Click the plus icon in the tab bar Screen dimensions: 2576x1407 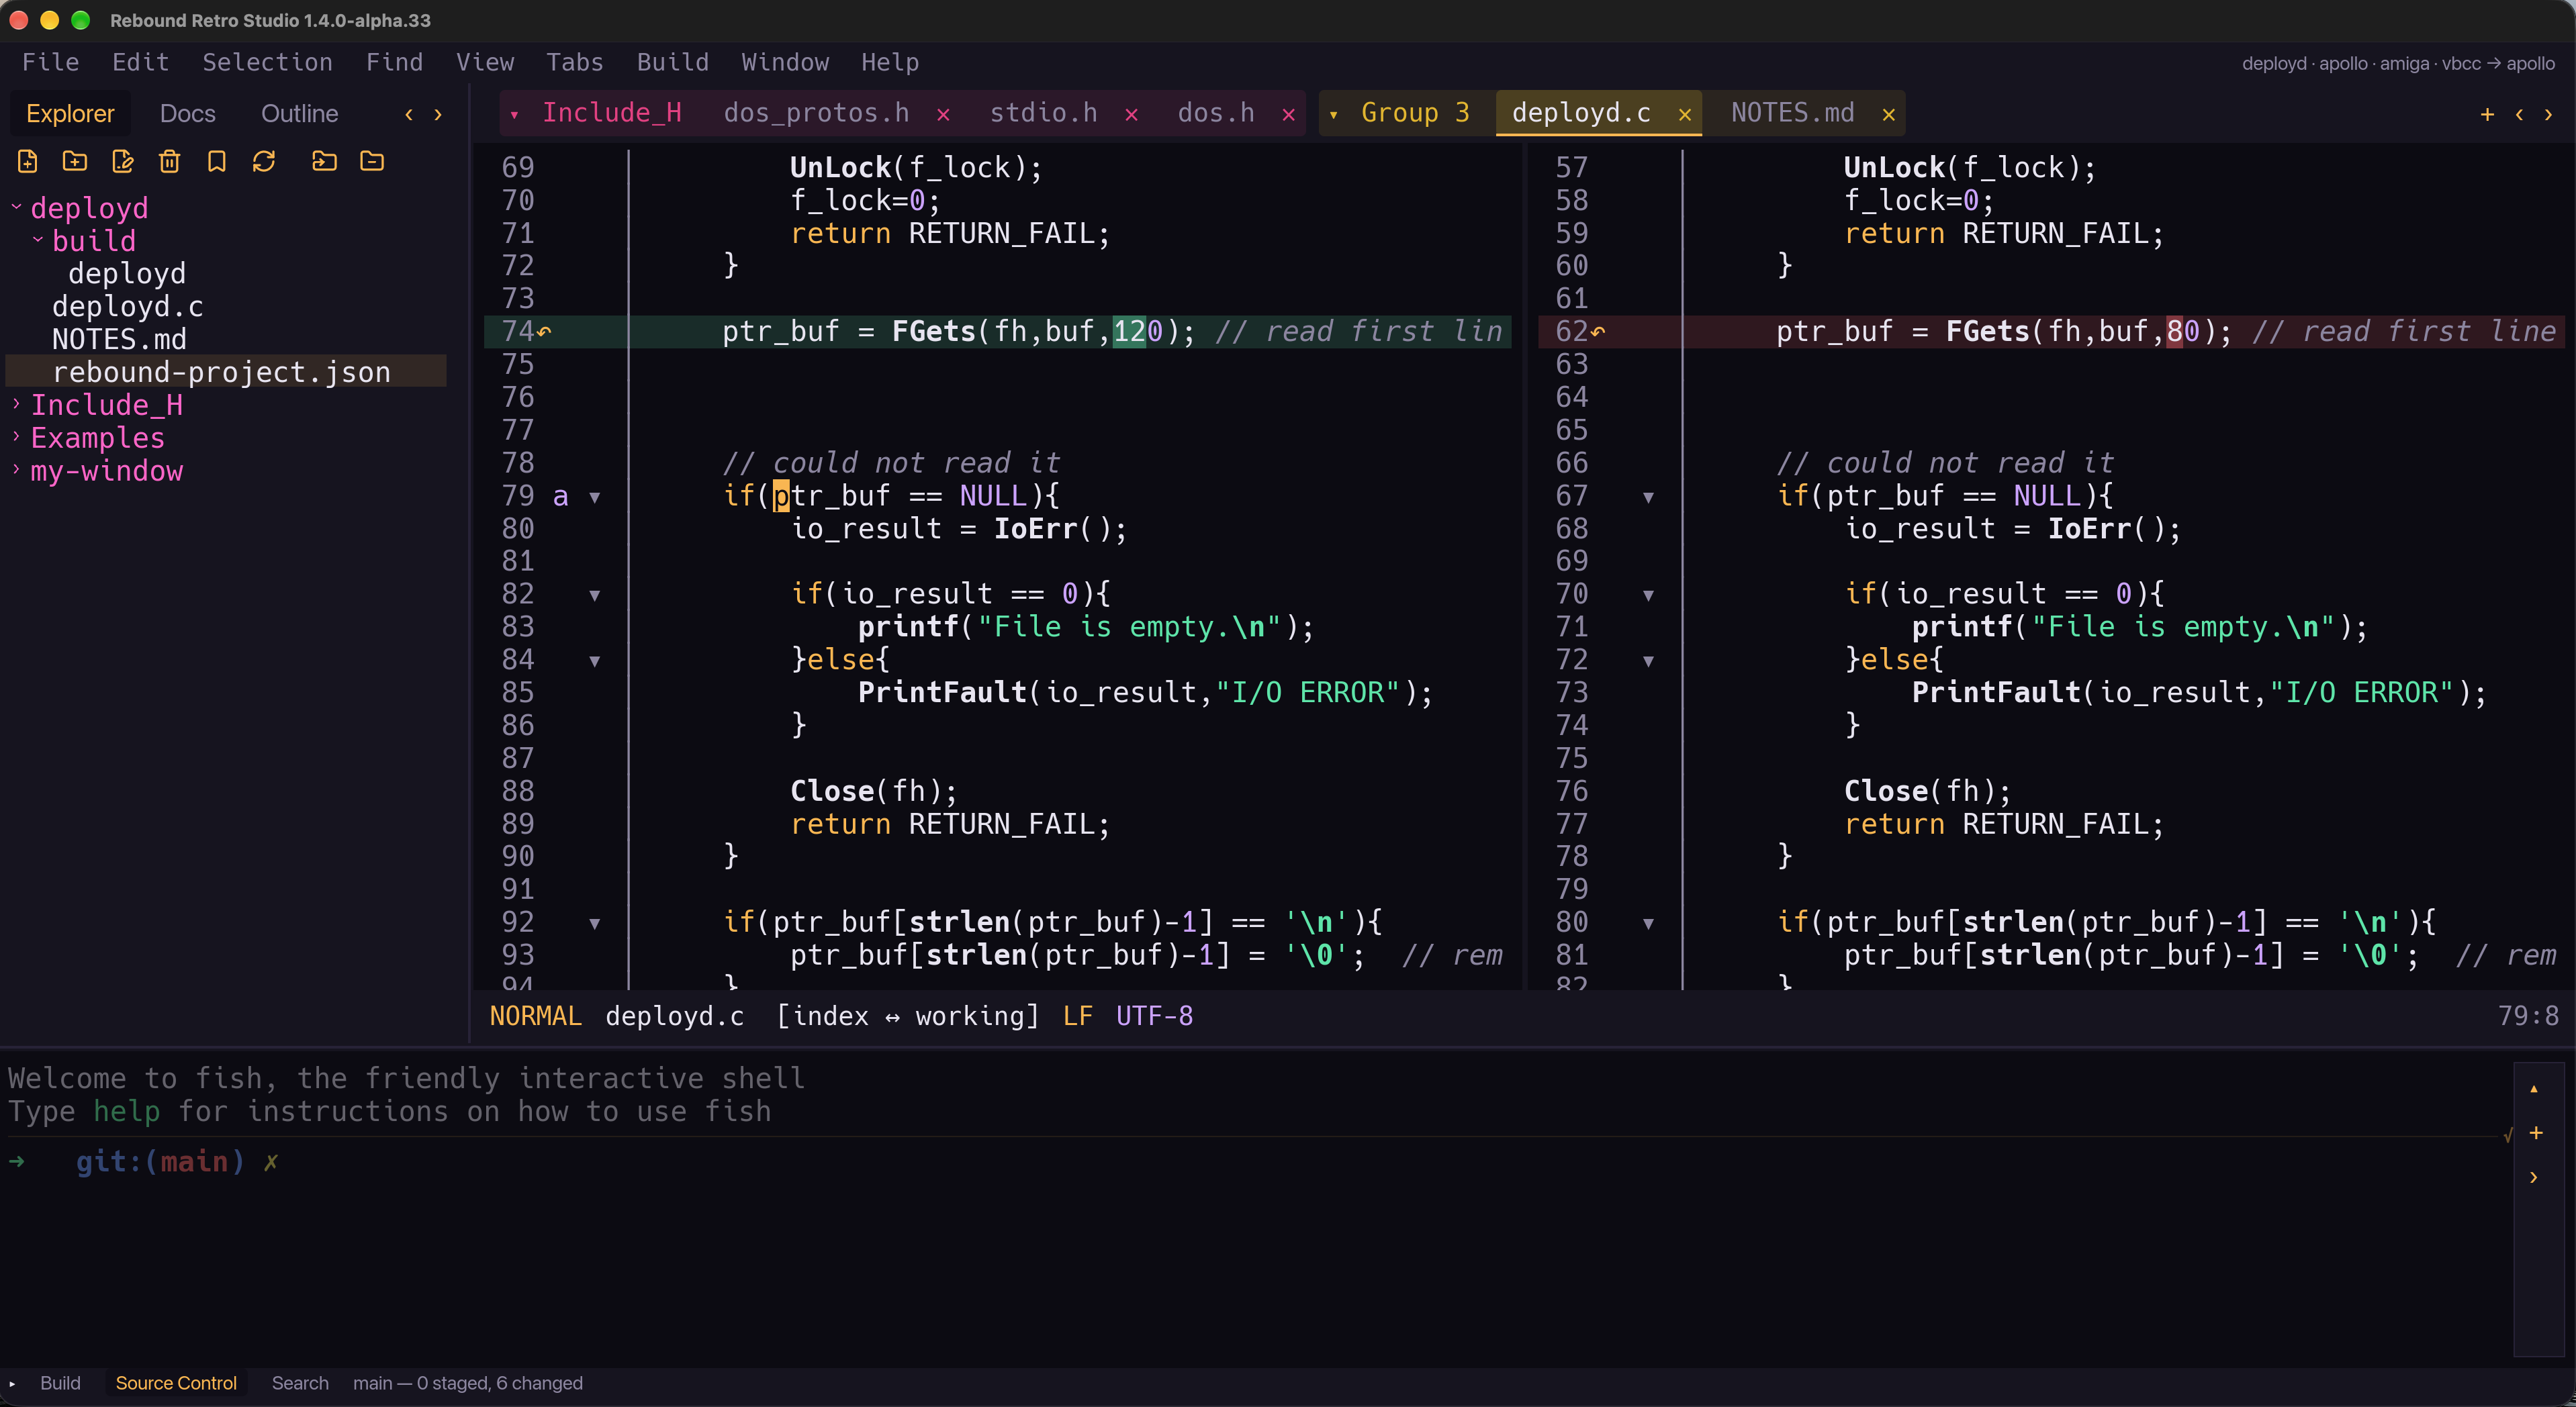(x=2487, y=115)
